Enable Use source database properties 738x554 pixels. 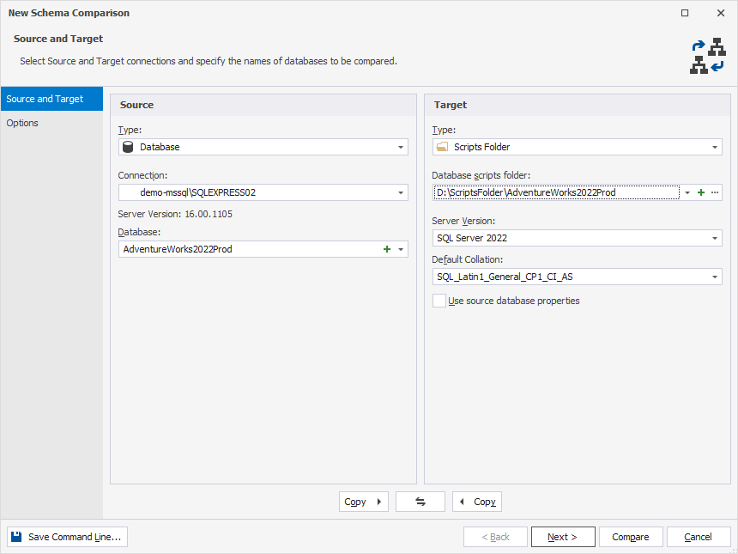(439, 301)
